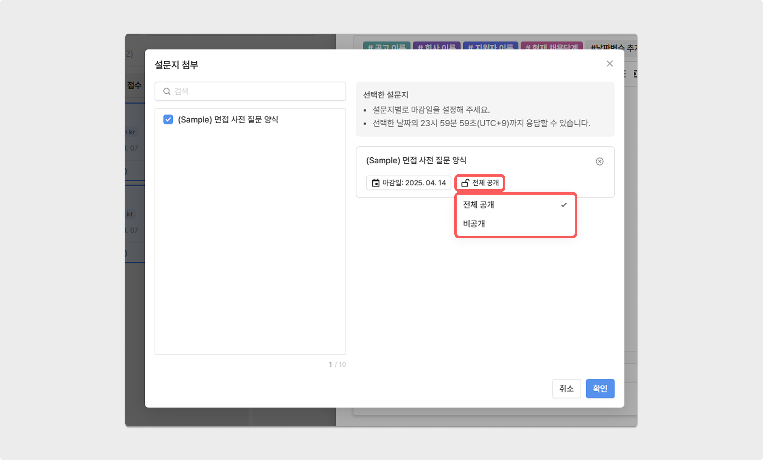Click the checkmark beside 전체 공개 option
Viewport: 763px width, 460px height.
pos(564,205)
